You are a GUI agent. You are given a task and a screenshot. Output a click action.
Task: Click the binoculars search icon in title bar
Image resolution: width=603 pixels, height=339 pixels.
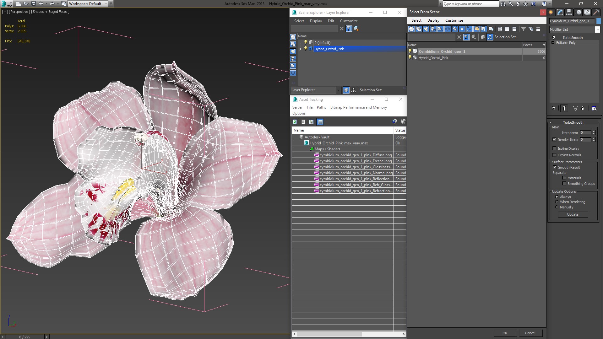point(503,4)
